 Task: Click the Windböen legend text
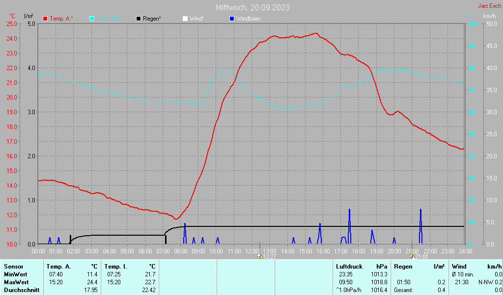click(x=249, y=19)
